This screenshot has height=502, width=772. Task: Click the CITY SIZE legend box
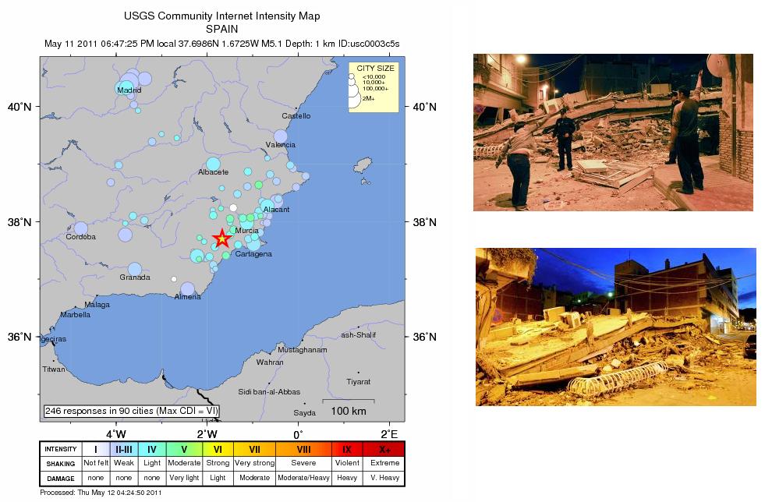374,87
